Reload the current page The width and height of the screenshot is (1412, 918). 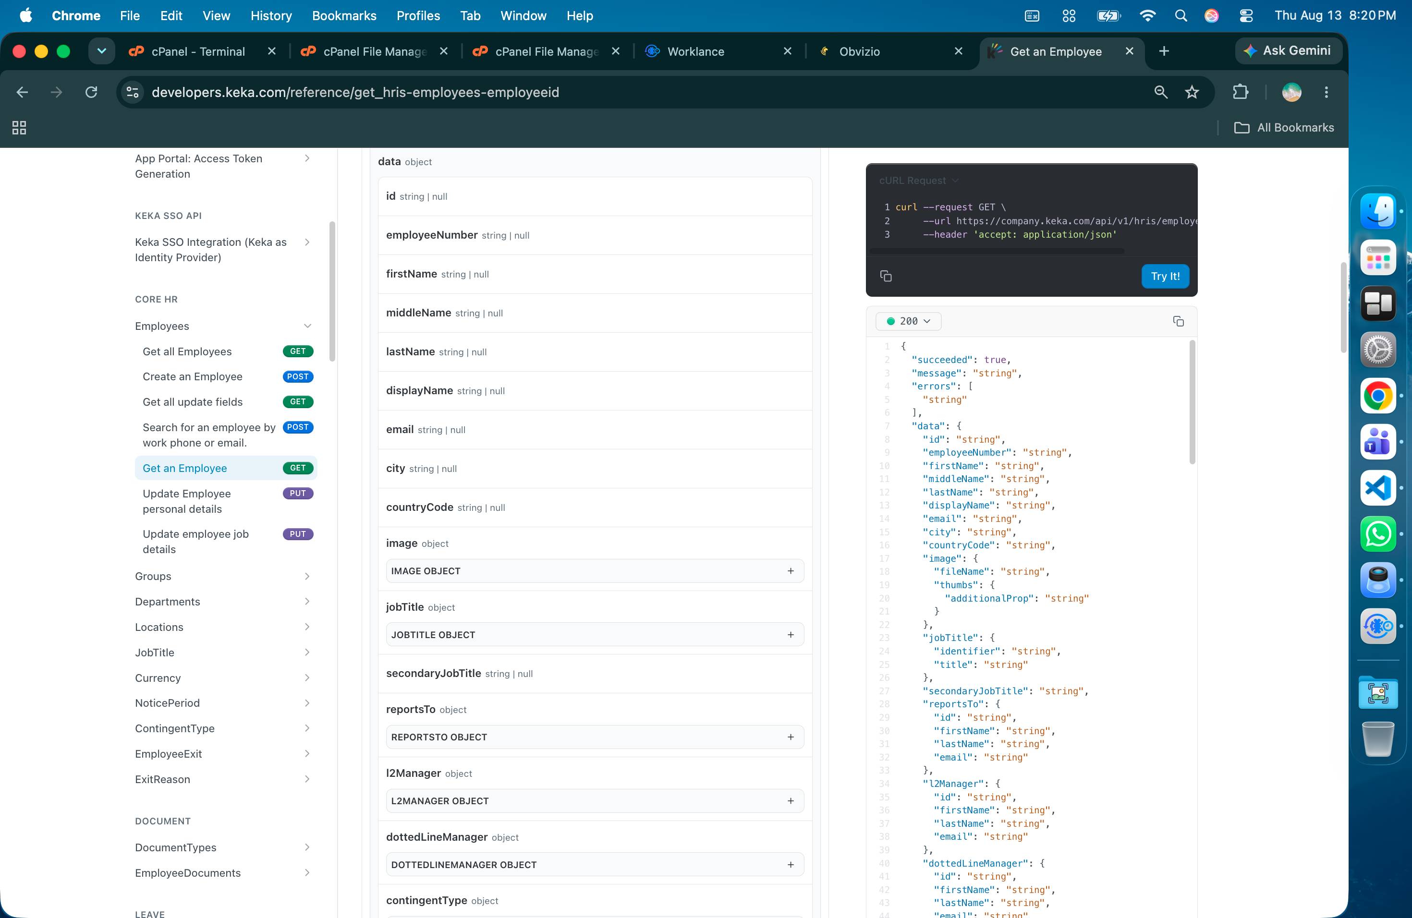91,92
